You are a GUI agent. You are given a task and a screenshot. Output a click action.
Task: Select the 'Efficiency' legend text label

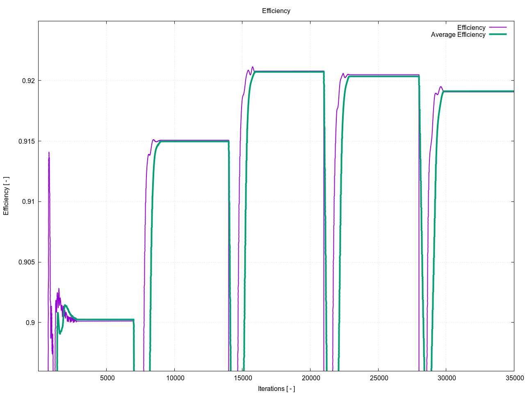point(471,28)
